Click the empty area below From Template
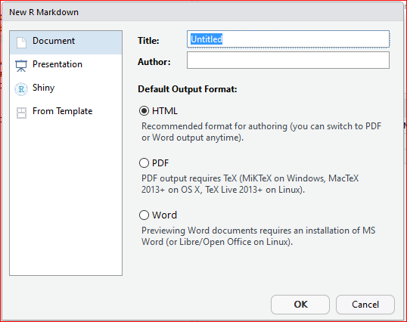The height and width of the screenshot is (322, 407). click(x=66, y=200)
